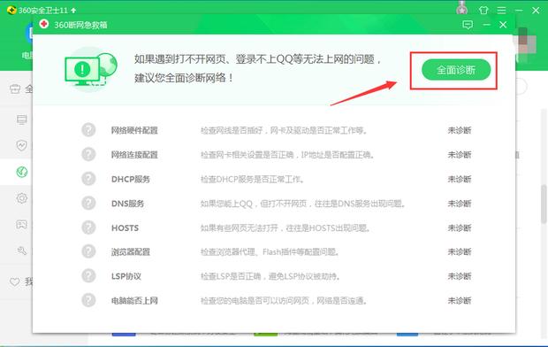Viewport: 548px width, 347px height.
Task: Close the 360断网急救箱 dialog
Action: tap(503, 25)
